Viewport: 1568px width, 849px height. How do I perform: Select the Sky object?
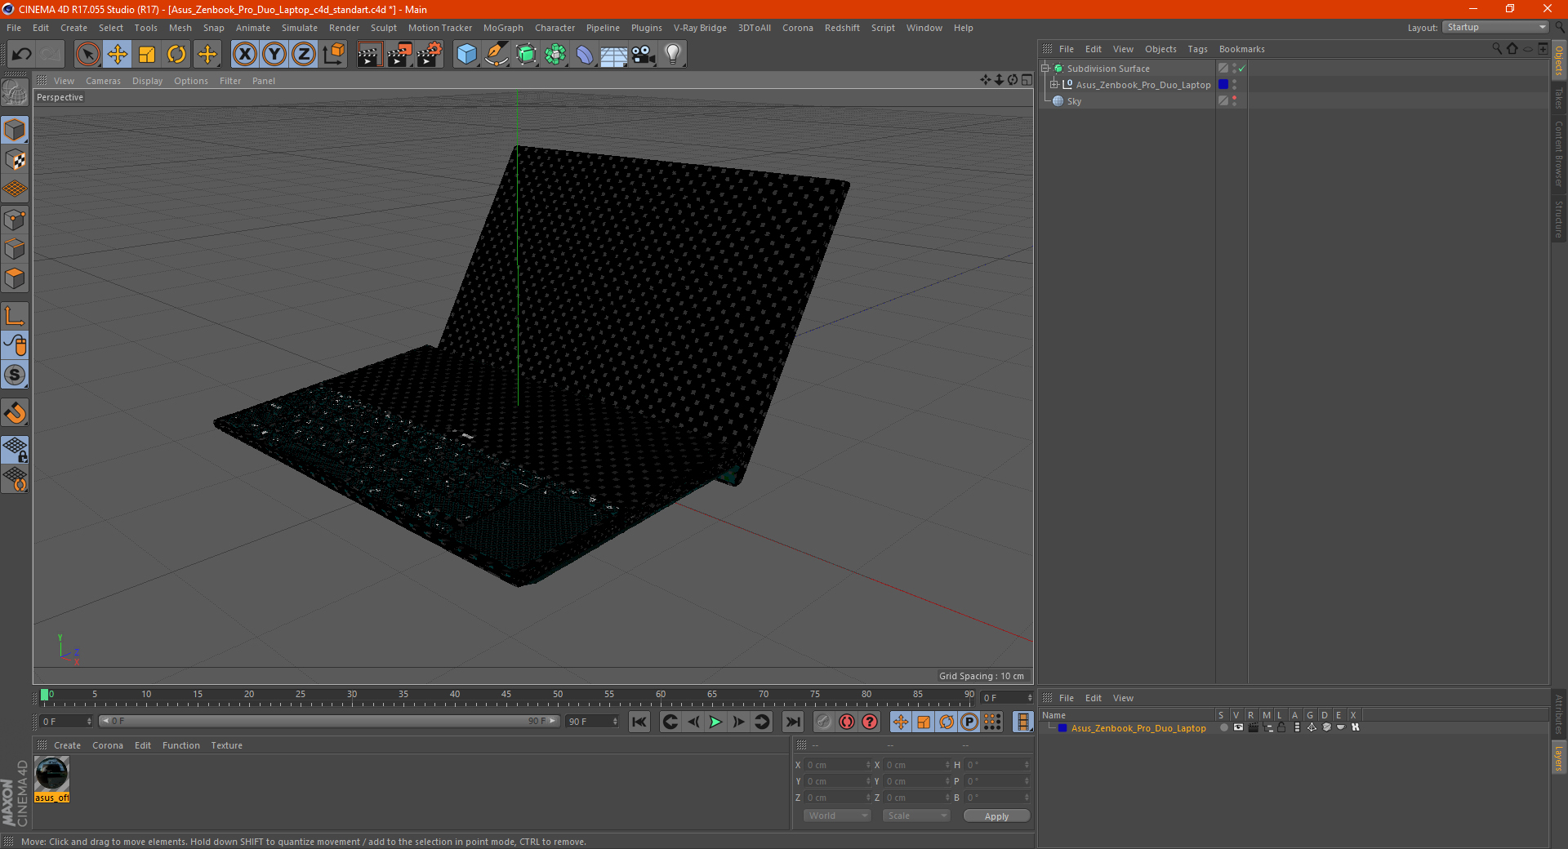pos(1074,101)
